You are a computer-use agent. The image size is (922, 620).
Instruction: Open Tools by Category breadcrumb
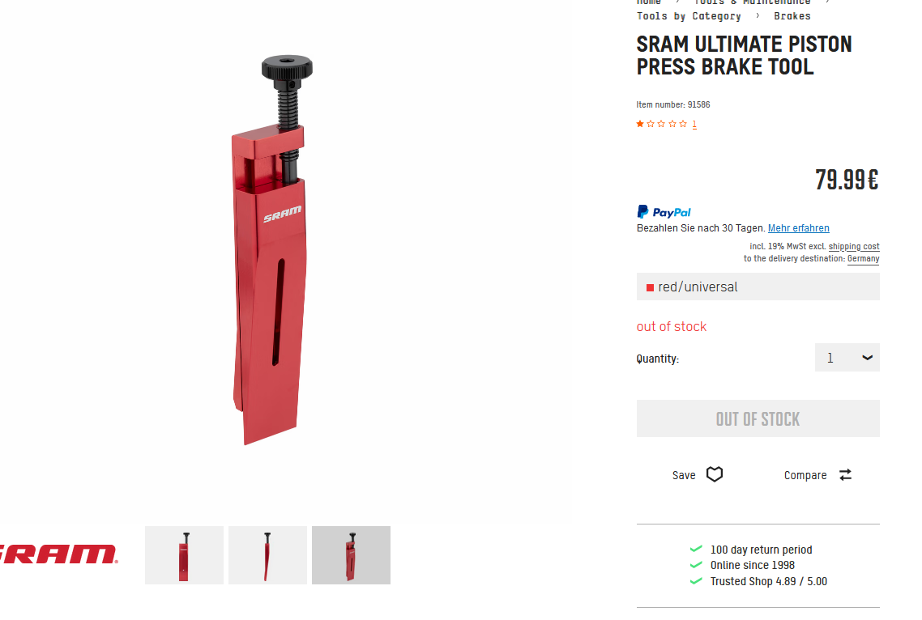pos(689,16)
